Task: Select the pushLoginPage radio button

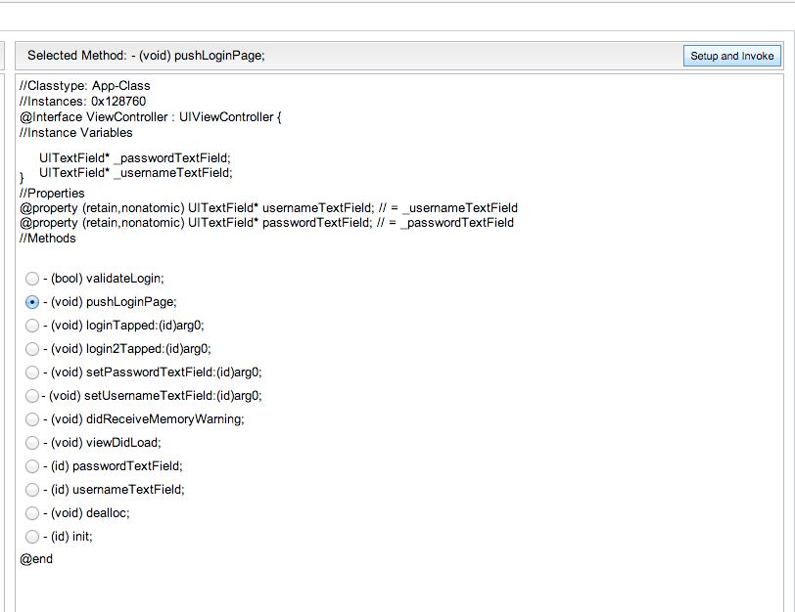Action: (x=32, y=302)
